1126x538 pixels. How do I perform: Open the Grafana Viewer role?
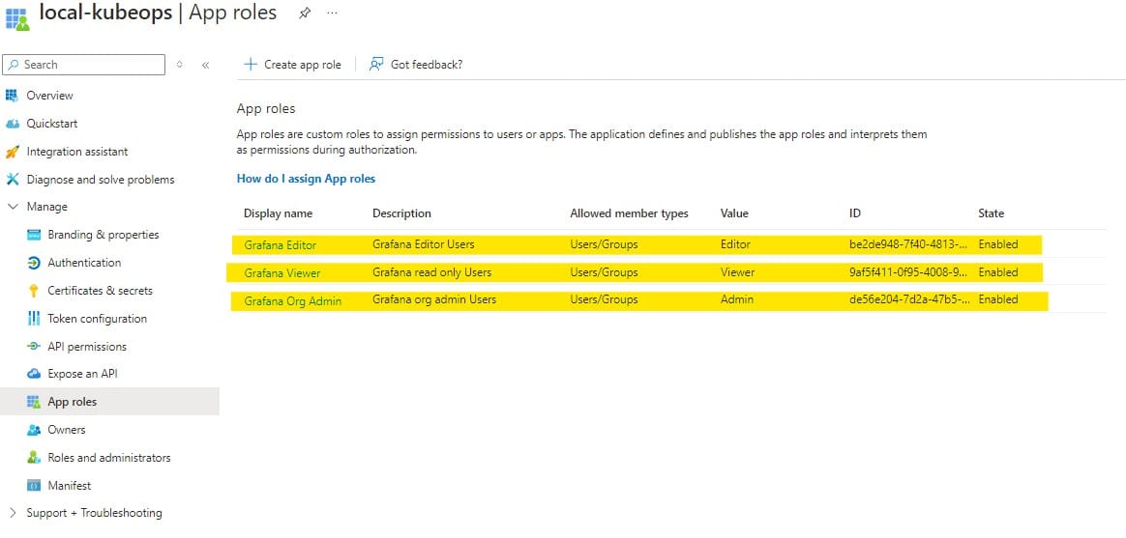[282, 273]
